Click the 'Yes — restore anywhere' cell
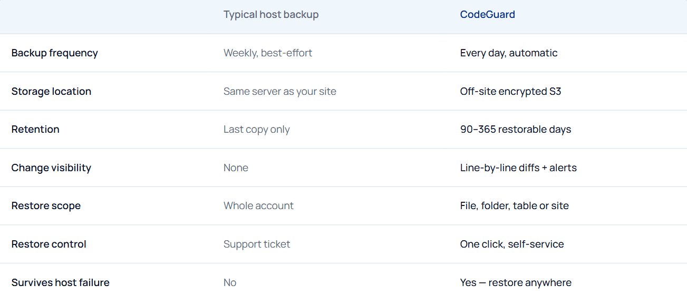The image size is (687, 295). [x=516, y=283]
